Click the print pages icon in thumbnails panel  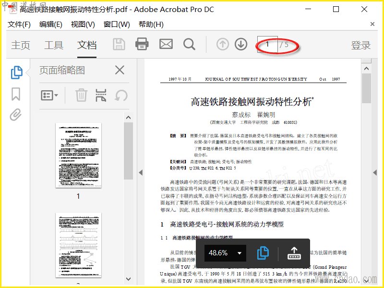(101, 95)
